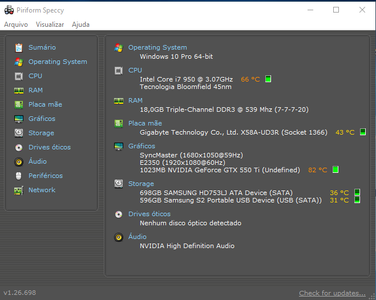This screenshot has width=376, height=300.
Task: Click the Check for updates link
Action: (x=333, y=293)
